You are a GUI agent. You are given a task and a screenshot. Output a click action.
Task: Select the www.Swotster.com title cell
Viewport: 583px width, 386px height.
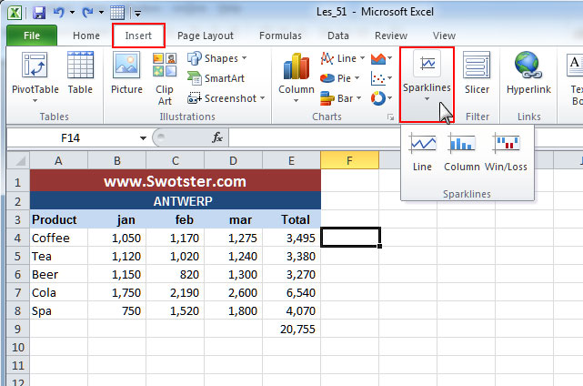[176, 181]
